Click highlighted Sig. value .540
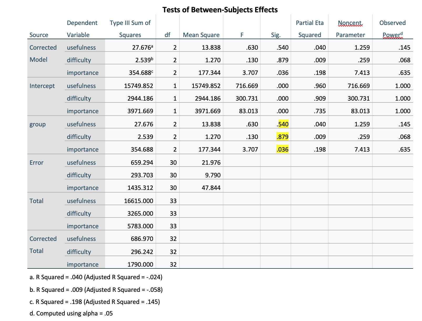 282,124
